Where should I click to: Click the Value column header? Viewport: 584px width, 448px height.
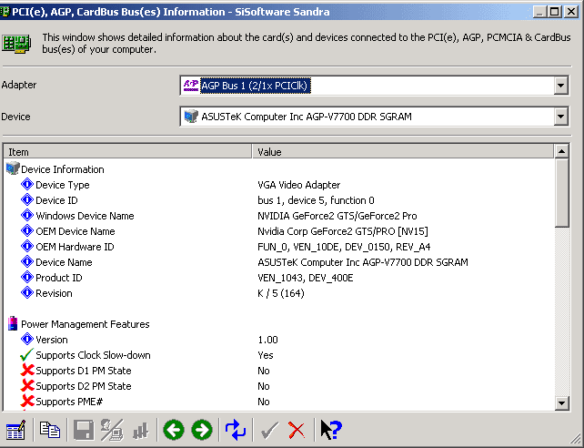pos(403,152)
